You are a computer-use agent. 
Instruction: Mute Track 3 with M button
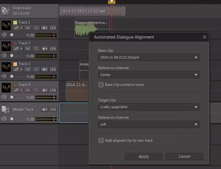tap(28, 69)
